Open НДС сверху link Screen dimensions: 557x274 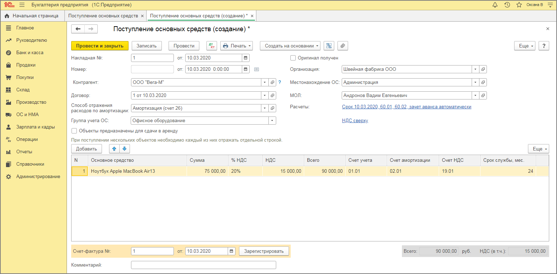tap(355, 121)
